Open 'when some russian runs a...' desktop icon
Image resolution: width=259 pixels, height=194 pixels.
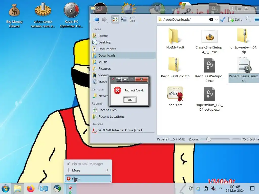(x=43, y=15)
